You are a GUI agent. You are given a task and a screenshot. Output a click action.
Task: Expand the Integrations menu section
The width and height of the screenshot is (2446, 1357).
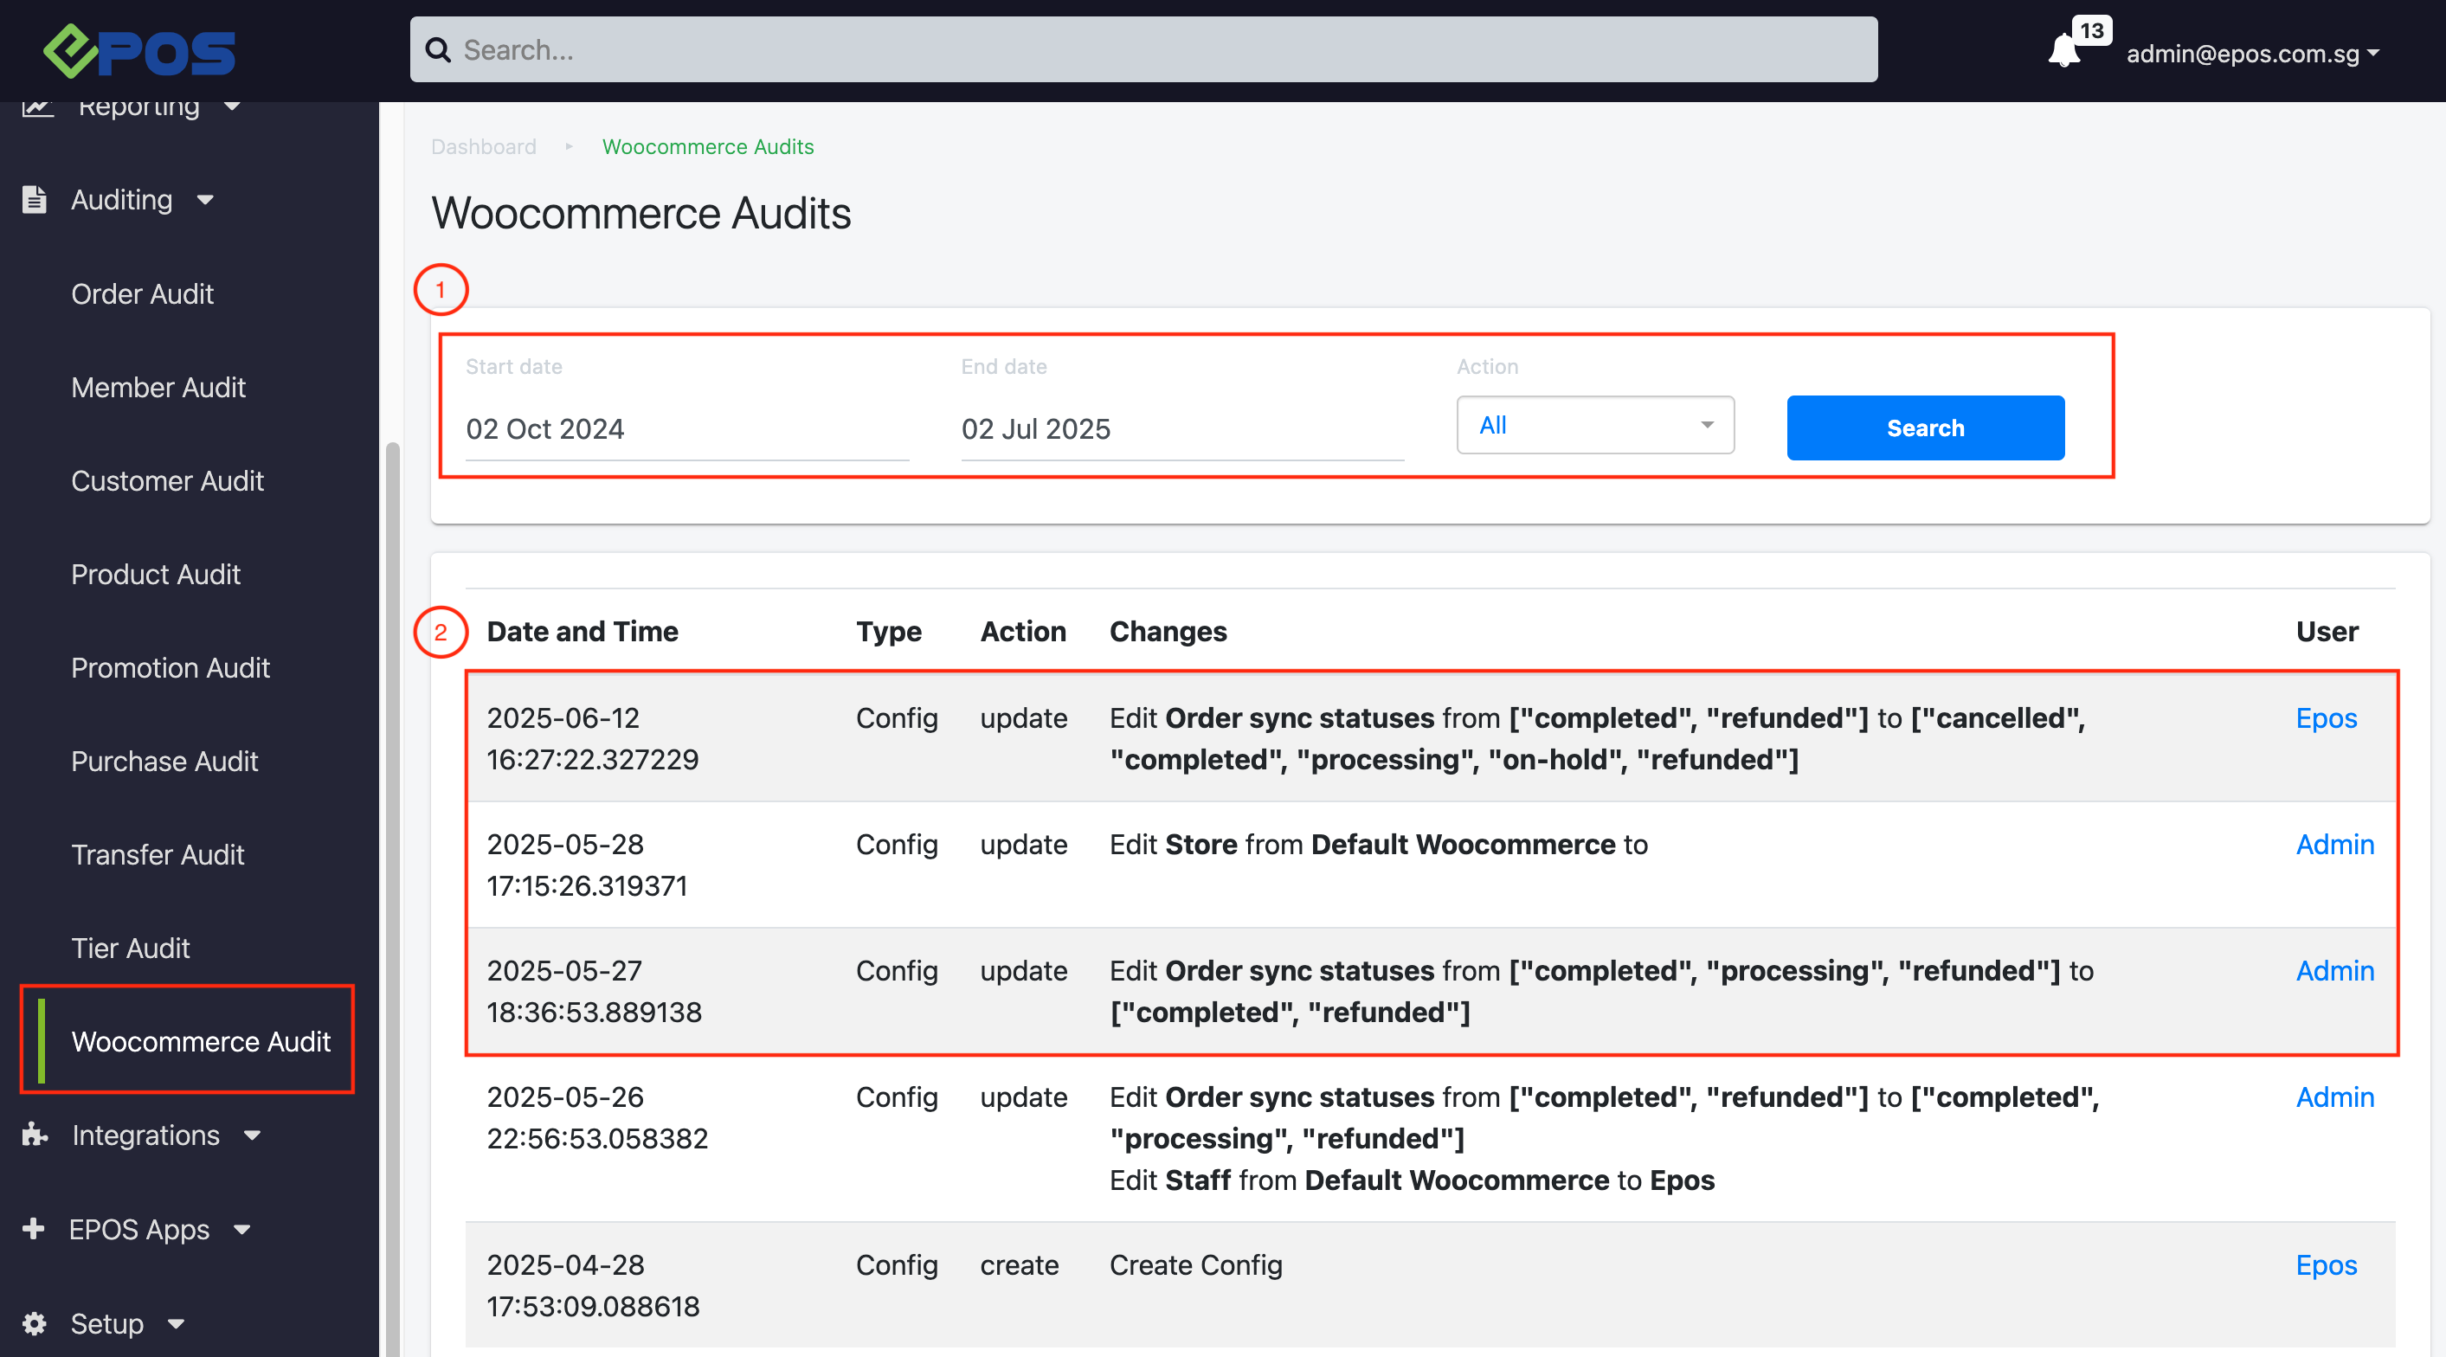tap(253, 1135)
